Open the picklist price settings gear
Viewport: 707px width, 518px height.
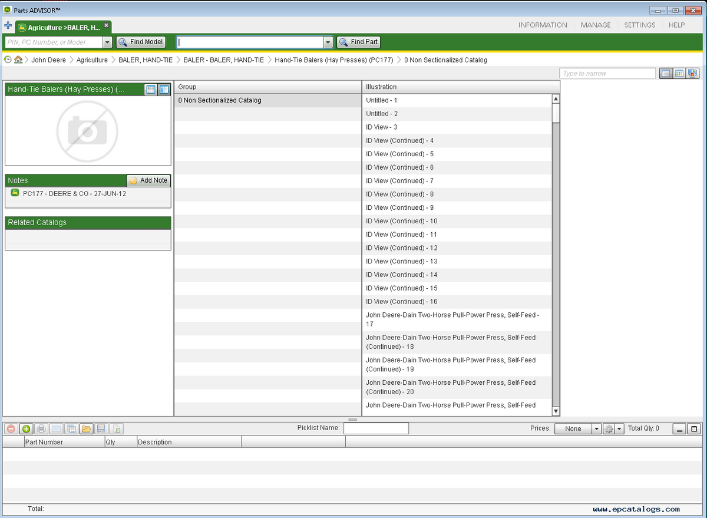pyautogui.click(x=609, y=429)
